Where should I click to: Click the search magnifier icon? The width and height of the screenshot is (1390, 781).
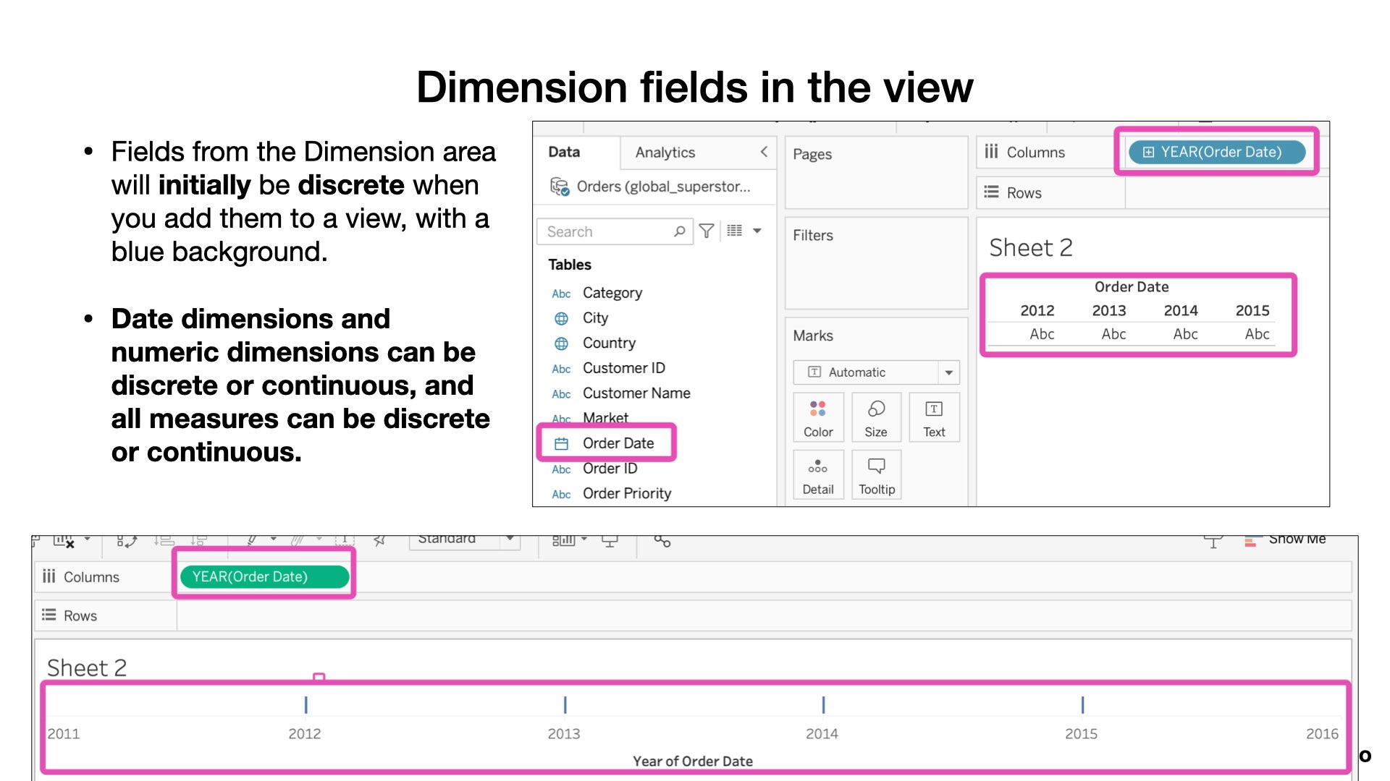(679, 231)
